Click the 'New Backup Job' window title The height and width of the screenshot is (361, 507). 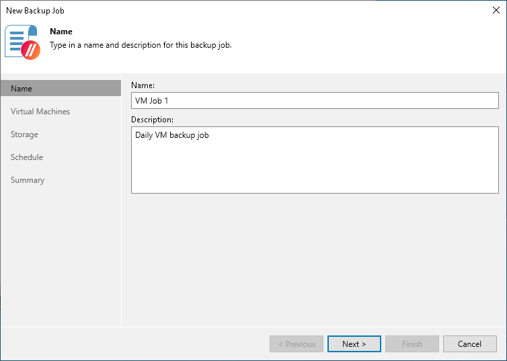36,11
